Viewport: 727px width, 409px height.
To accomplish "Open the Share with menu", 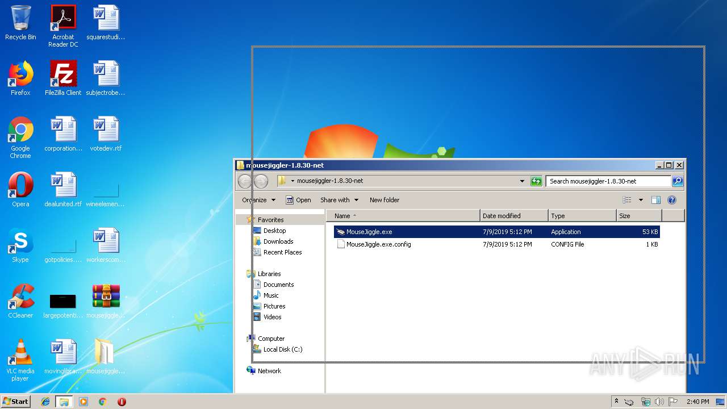I will pos(339,200).
